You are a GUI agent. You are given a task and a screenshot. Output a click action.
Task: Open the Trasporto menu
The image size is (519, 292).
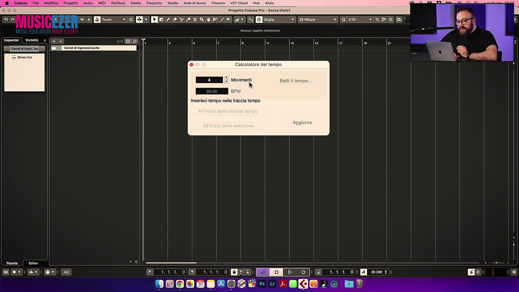(x=154, y=3)
